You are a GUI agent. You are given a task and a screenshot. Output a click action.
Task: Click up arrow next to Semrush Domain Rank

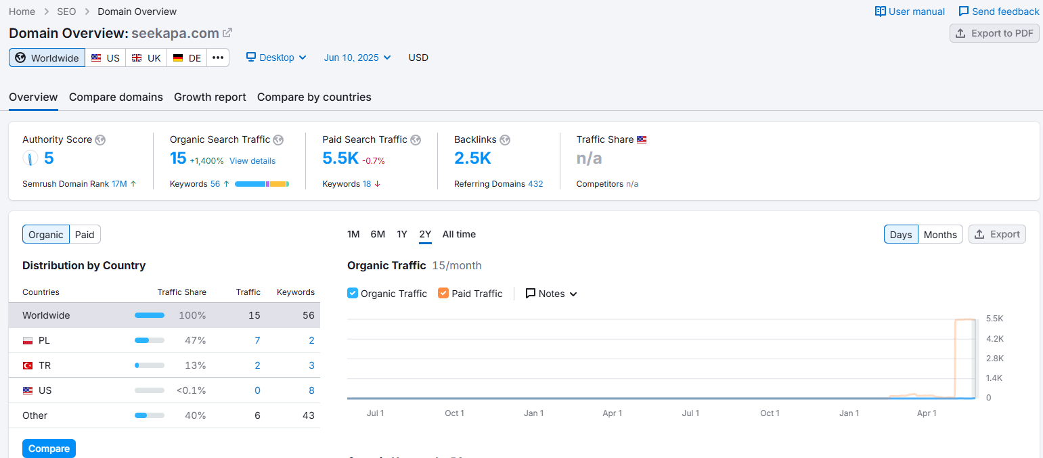point(133,183)
